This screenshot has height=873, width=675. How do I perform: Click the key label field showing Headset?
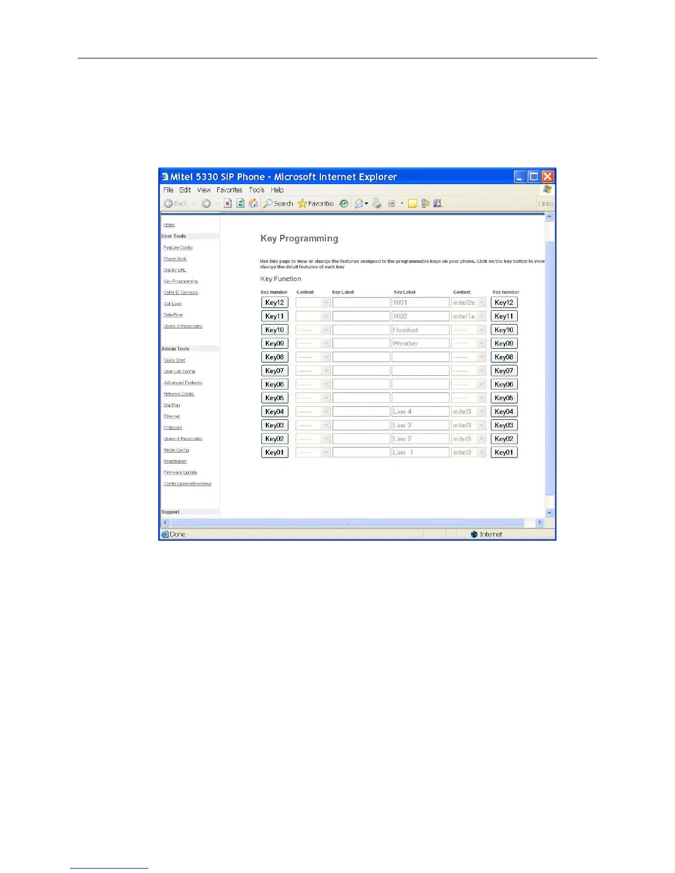pyautogui.click(x=420, y=330)
